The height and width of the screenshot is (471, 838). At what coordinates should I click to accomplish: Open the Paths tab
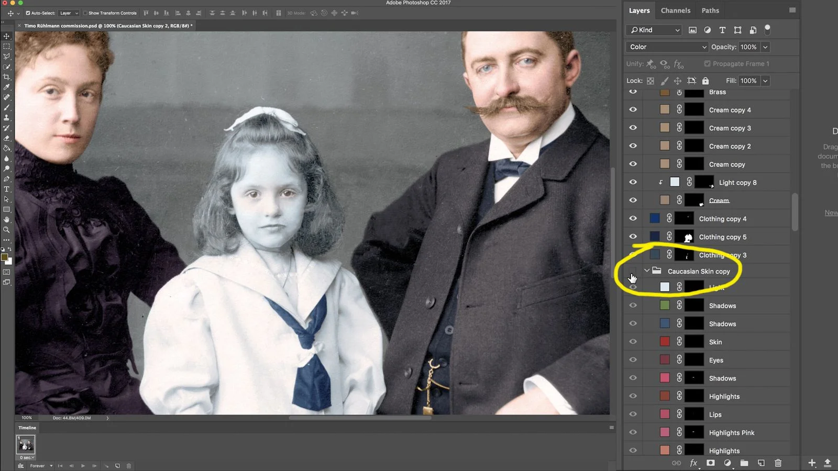(x=710, y=10)
